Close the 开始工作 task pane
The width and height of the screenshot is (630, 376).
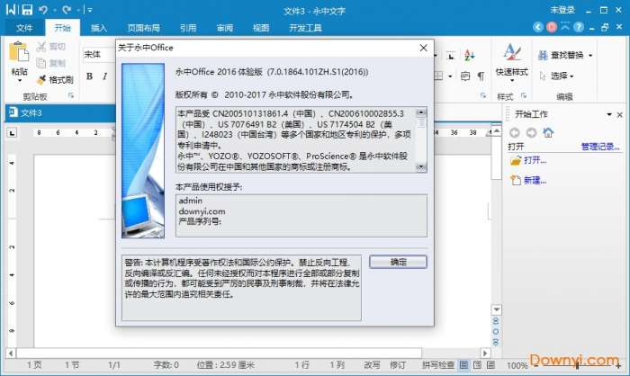tap(619, 114)
